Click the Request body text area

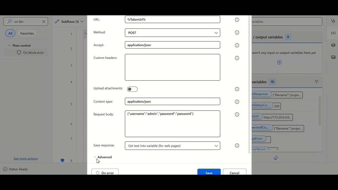pyautogui.click(x=172, y=124)
